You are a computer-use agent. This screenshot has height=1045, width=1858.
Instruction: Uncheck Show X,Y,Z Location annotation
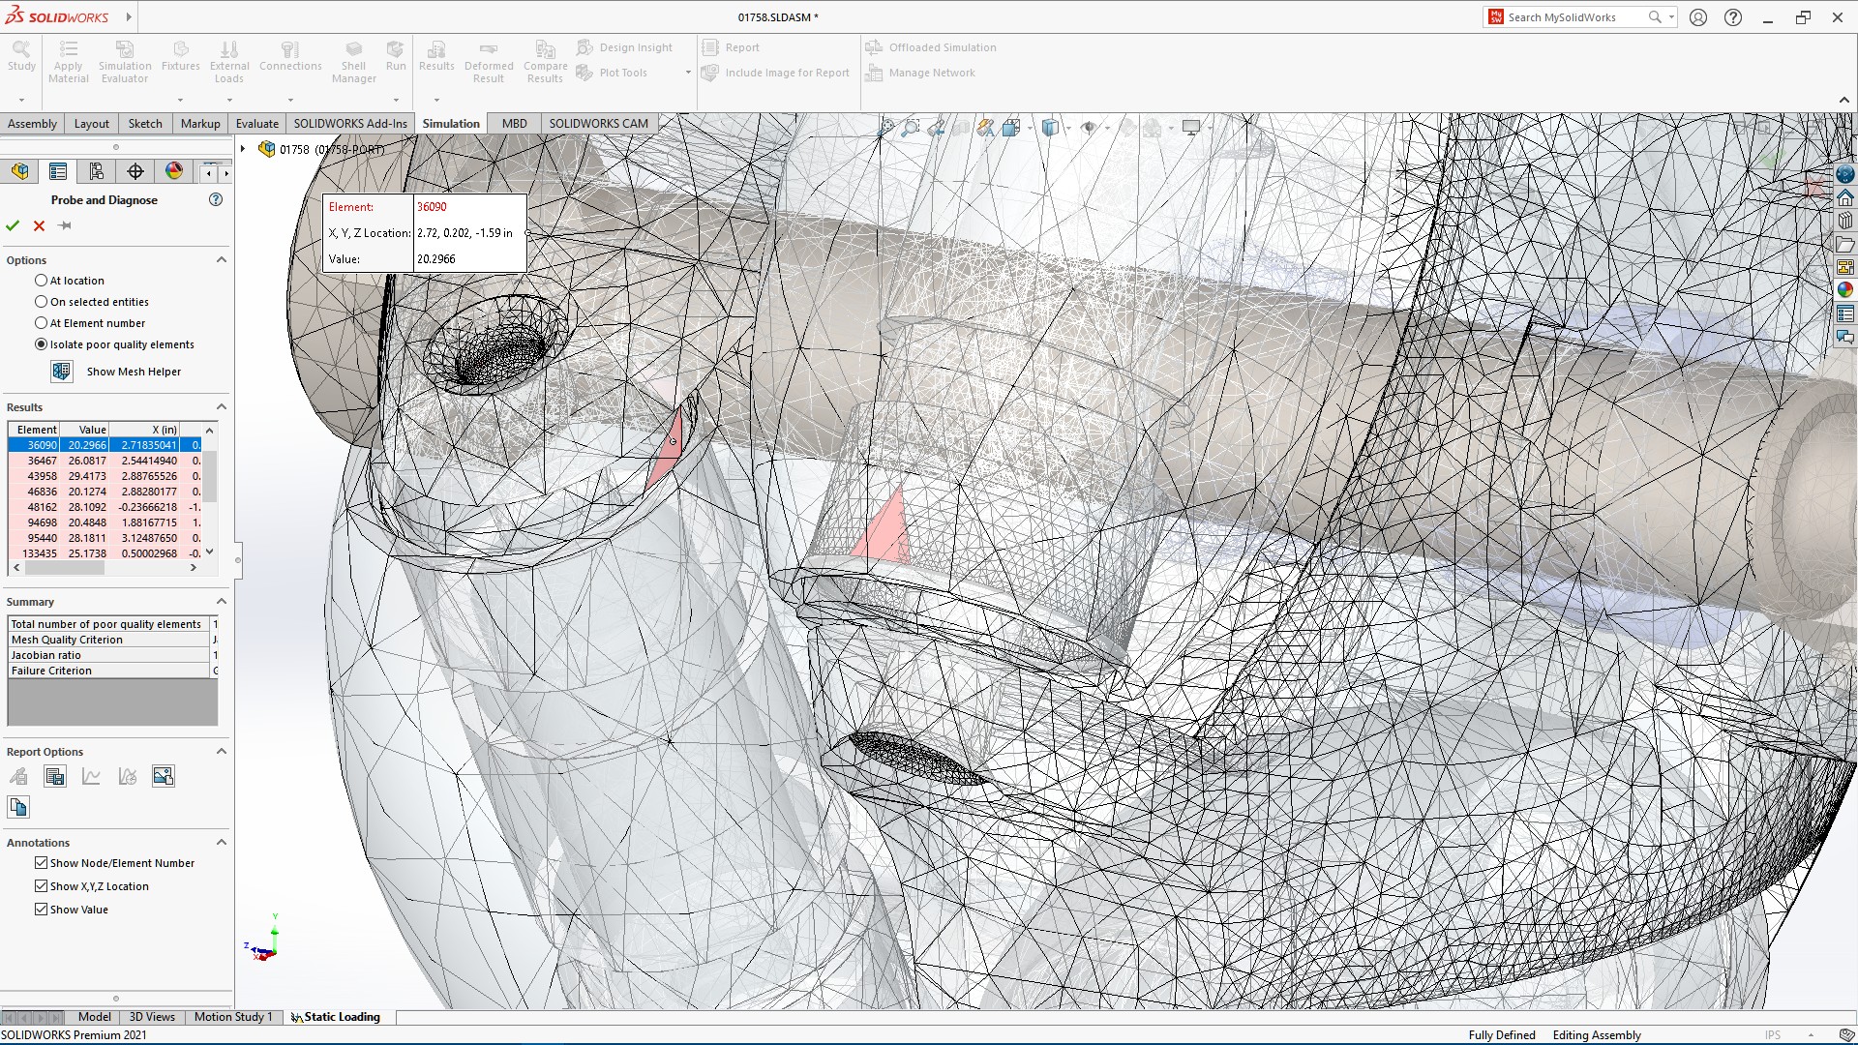pos(42,885)
